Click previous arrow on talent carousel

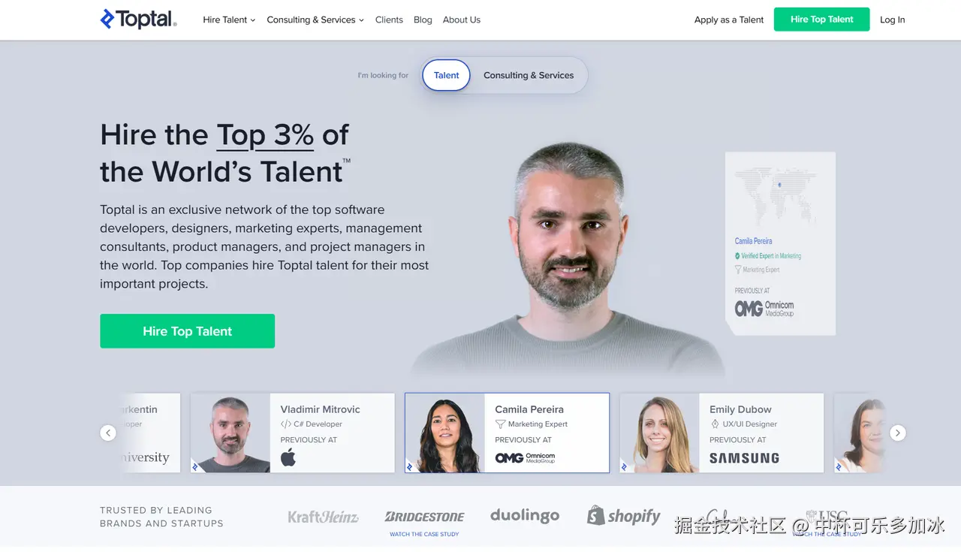108,433
